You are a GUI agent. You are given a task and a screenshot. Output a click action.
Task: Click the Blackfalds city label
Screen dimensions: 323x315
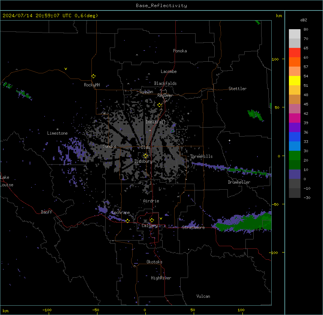click(165, 83)
